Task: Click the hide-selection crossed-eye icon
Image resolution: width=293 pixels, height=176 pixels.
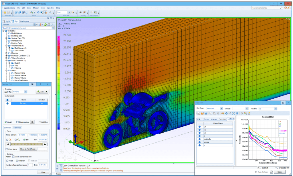Action: point(84,12)
